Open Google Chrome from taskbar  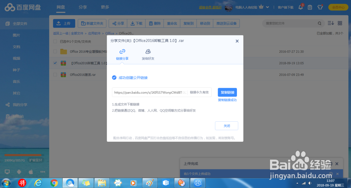tap(54, 183)
